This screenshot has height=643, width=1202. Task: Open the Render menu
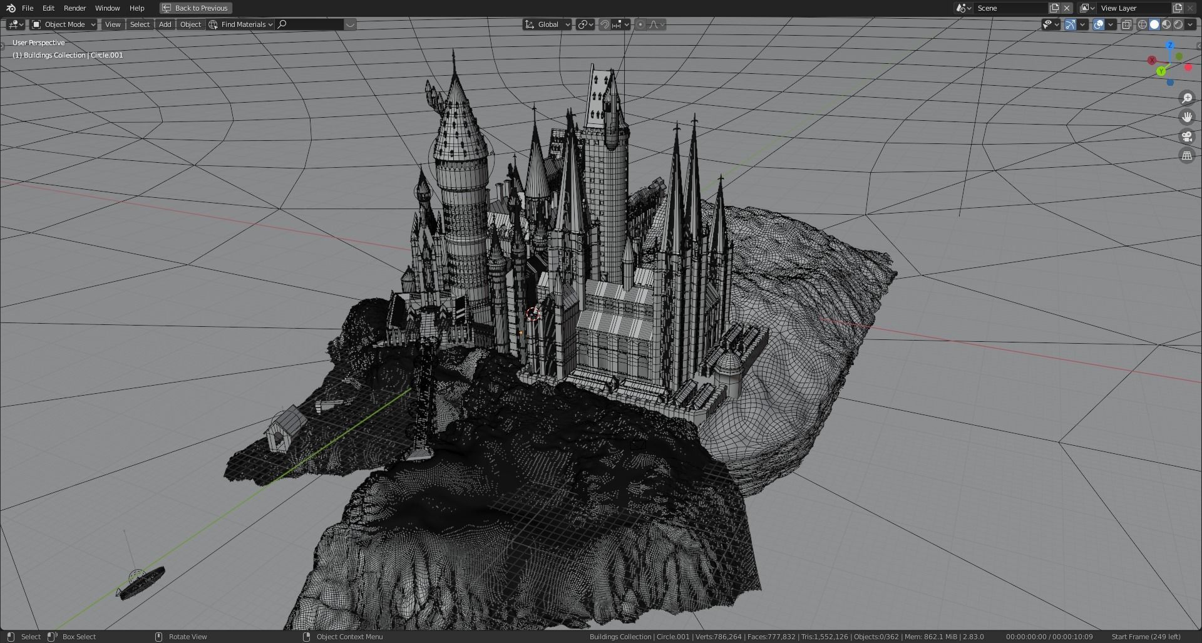pos(74,8)
